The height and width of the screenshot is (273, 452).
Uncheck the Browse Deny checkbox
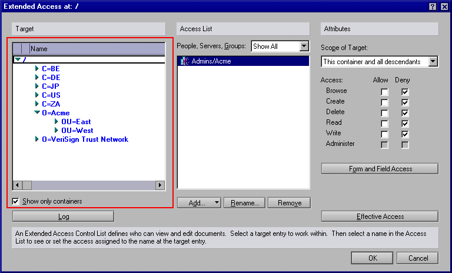click(x=405, y=92)
